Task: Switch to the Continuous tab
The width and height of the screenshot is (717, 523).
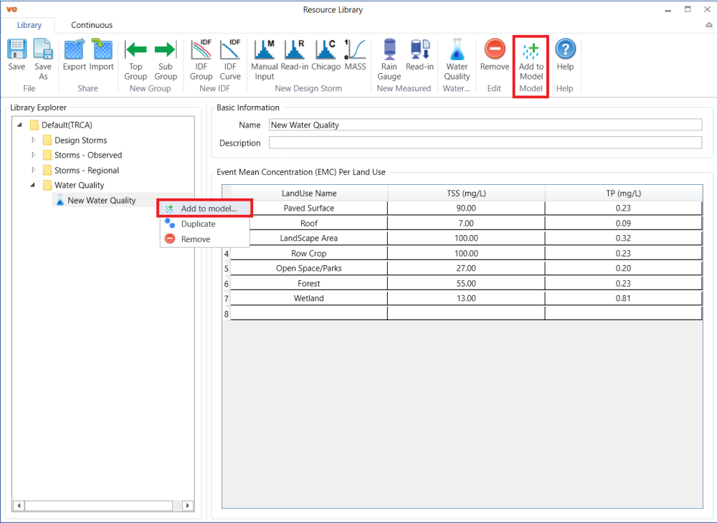Action: click(92, 25)
